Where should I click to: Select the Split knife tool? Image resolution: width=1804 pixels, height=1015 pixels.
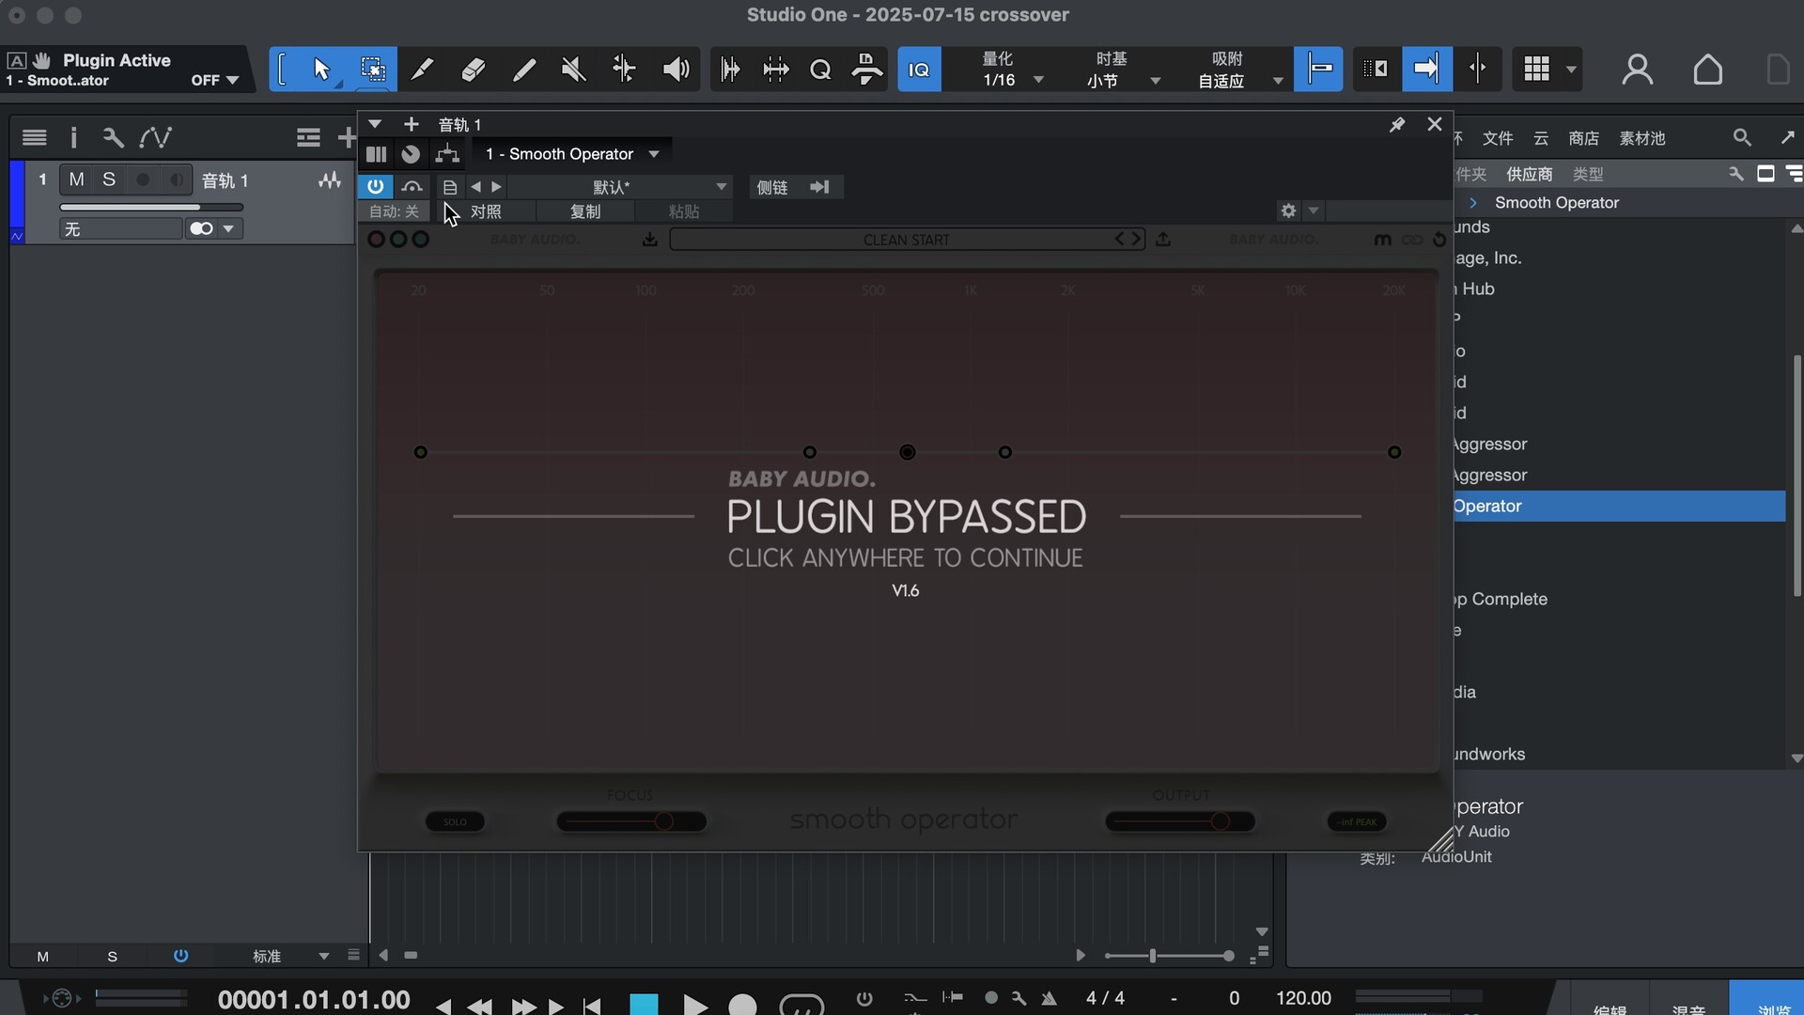tap(423, 70)
